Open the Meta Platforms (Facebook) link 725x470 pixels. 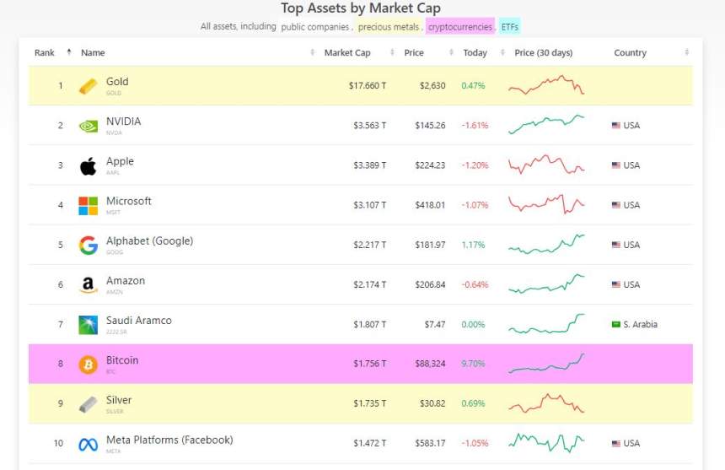tap(169, 440)
